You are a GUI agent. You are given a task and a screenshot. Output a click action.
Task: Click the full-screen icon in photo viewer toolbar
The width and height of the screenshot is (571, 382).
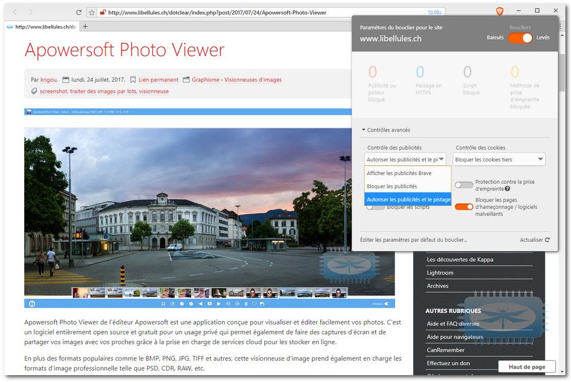[163, 303]
